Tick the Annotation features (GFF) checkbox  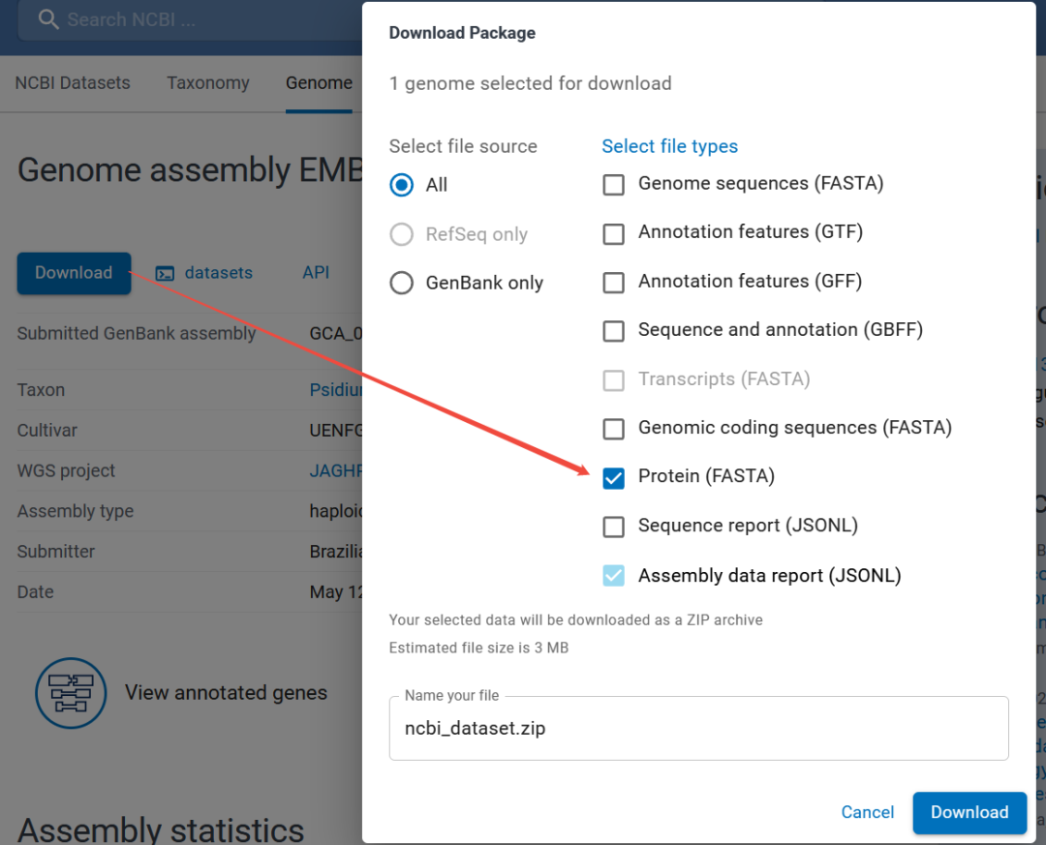tap(613, 283)
